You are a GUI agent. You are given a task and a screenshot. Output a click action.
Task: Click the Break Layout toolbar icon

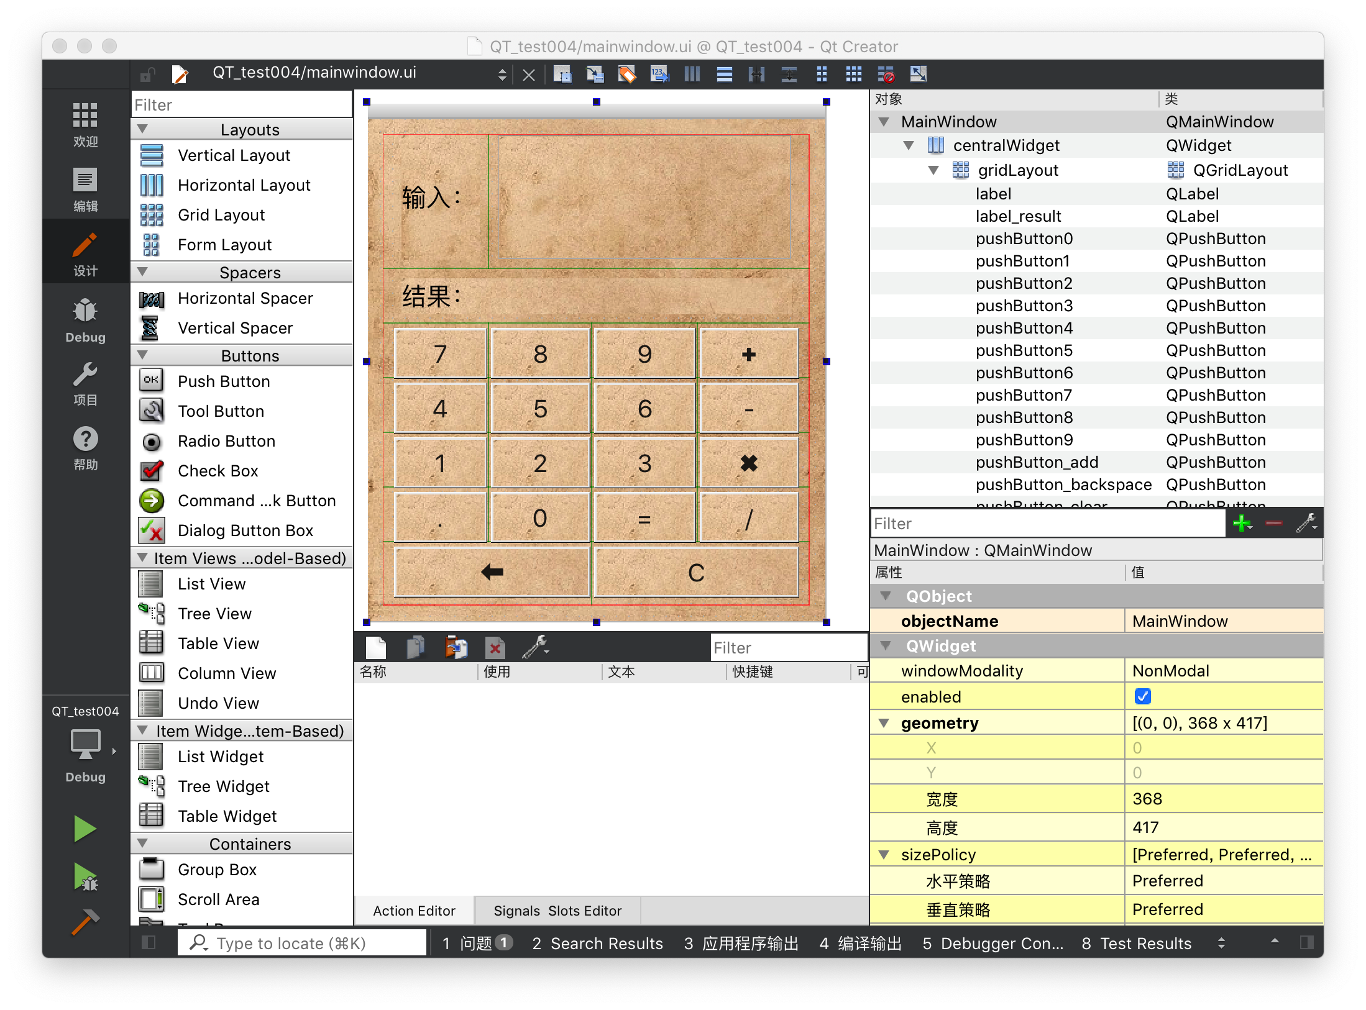coord(886,75)
